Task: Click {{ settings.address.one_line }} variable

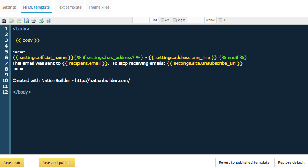Action: (x=183, y=58)
